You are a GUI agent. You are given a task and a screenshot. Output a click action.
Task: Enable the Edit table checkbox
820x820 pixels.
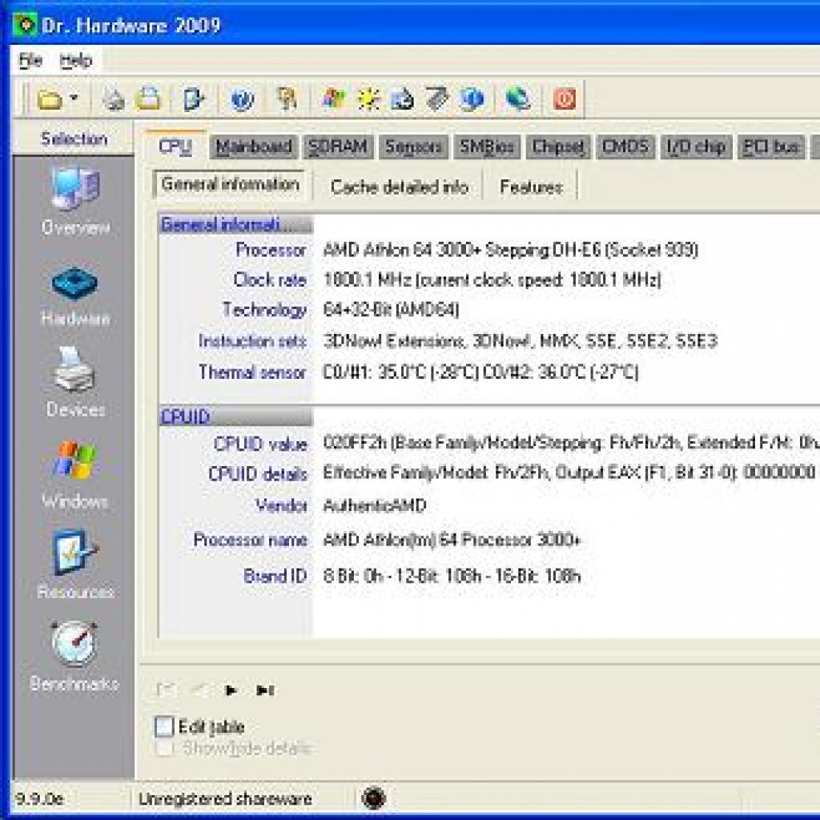[164, 726]
